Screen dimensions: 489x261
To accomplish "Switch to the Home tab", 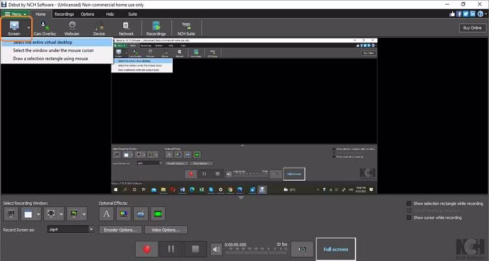I will (40, 14).
